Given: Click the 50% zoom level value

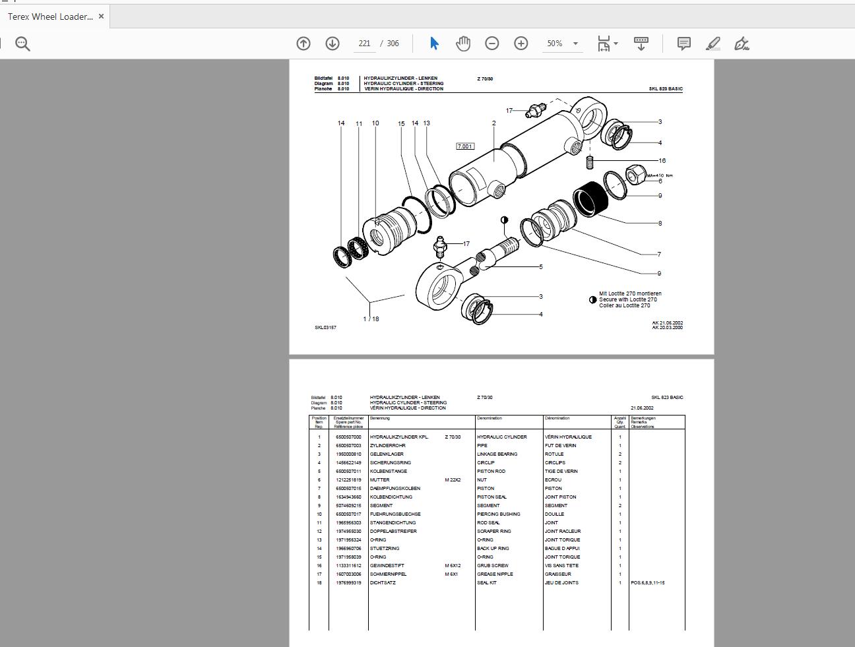Looking at the screenshot, I should point(555,44).
